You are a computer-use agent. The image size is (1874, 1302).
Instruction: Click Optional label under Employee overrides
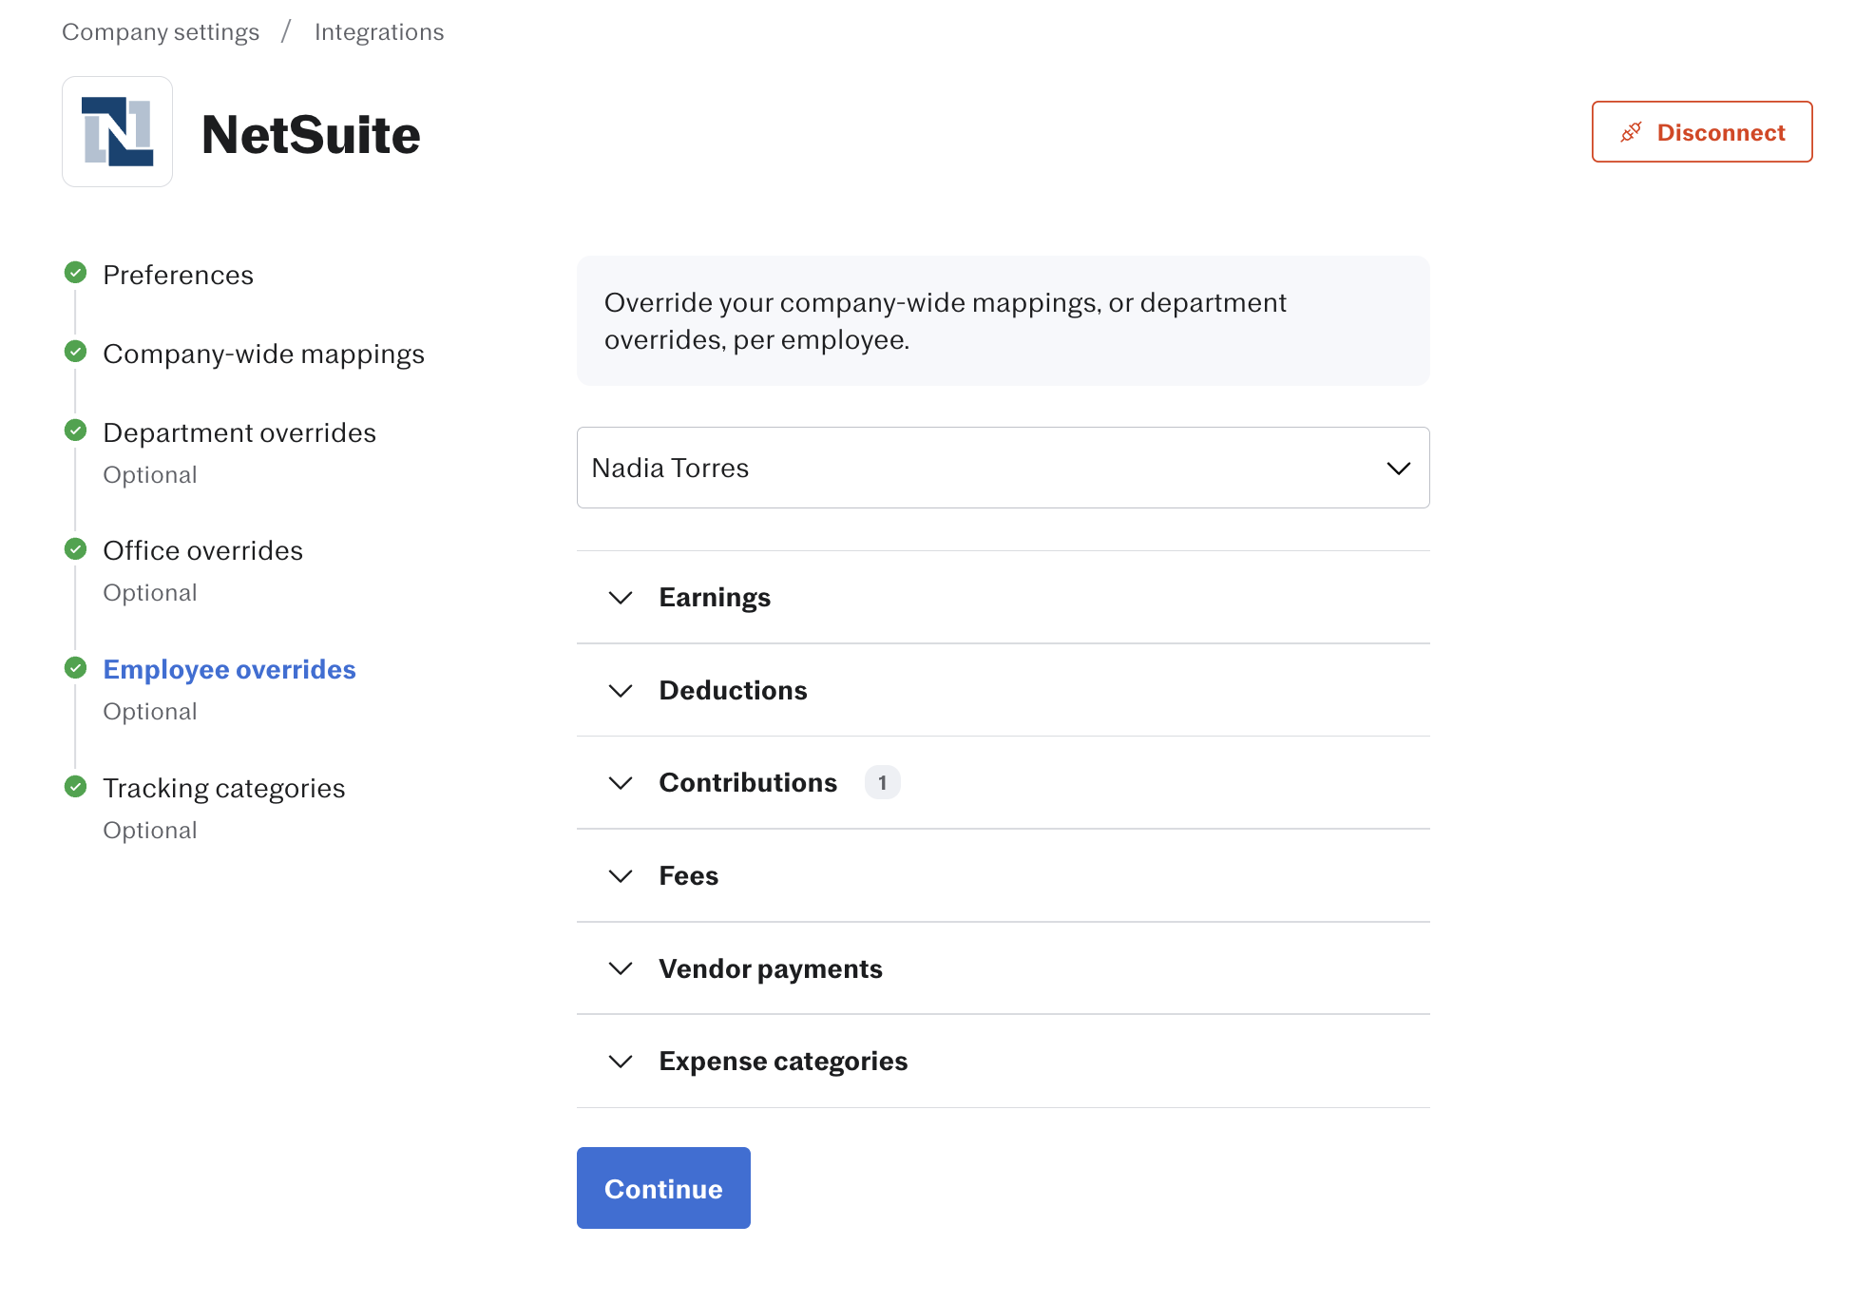click(x=150, y=712)
